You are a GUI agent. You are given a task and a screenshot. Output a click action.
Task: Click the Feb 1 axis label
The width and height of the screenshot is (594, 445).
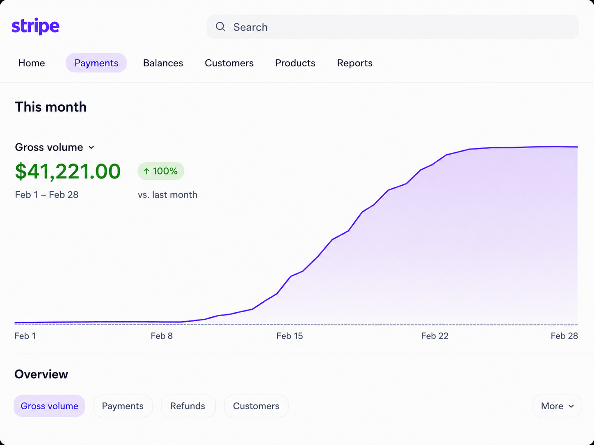(25, 336)
